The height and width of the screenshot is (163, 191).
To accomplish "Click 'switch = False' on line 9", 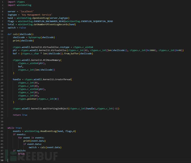I will click(17, 28).
